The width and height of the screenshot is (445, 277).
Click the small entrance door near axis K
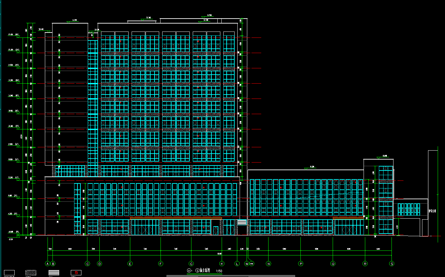click(216, 231)
